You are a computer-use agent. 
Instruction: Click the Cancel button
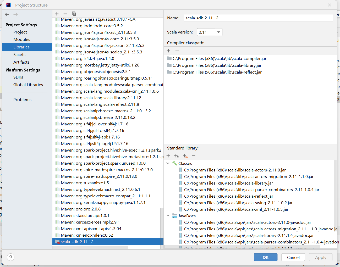(293, 257)
